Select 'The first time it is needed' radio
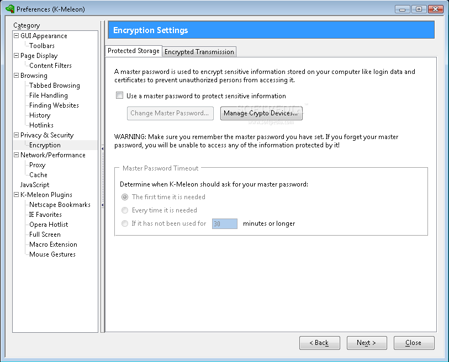449x362 pixels. click(x=125, y=197)
